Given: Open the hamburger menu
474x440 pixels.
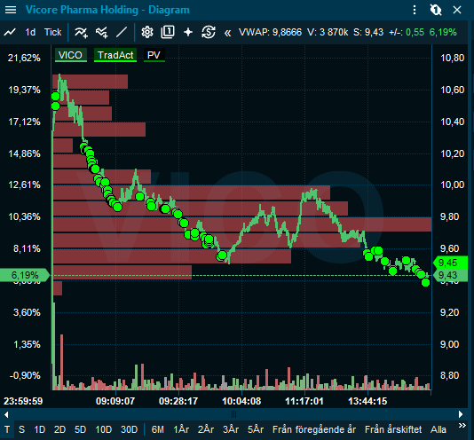Looking at the screenshot, I should [x=11, y=10].
